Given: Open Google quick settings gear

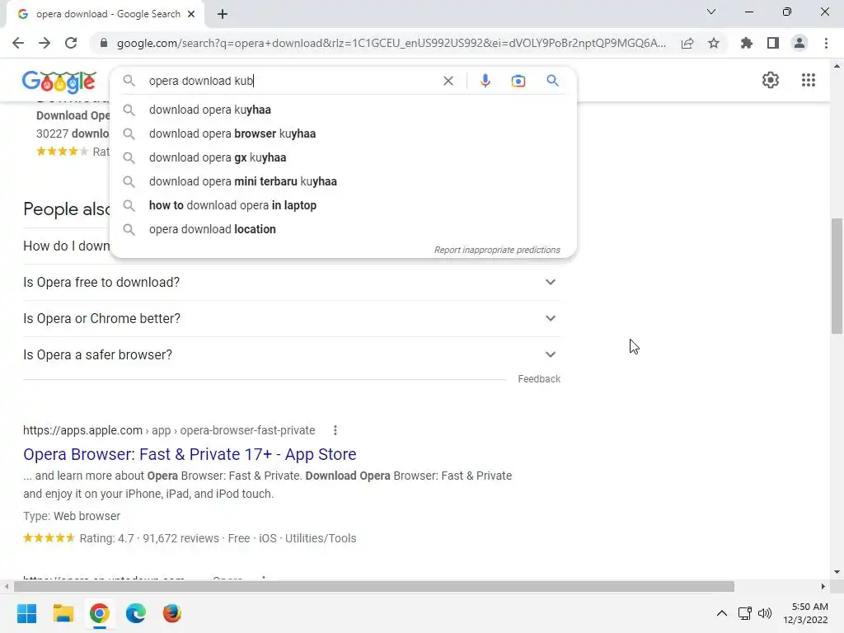Looking at the screenshot, I should pyautogui.click(x=771, y=80).
